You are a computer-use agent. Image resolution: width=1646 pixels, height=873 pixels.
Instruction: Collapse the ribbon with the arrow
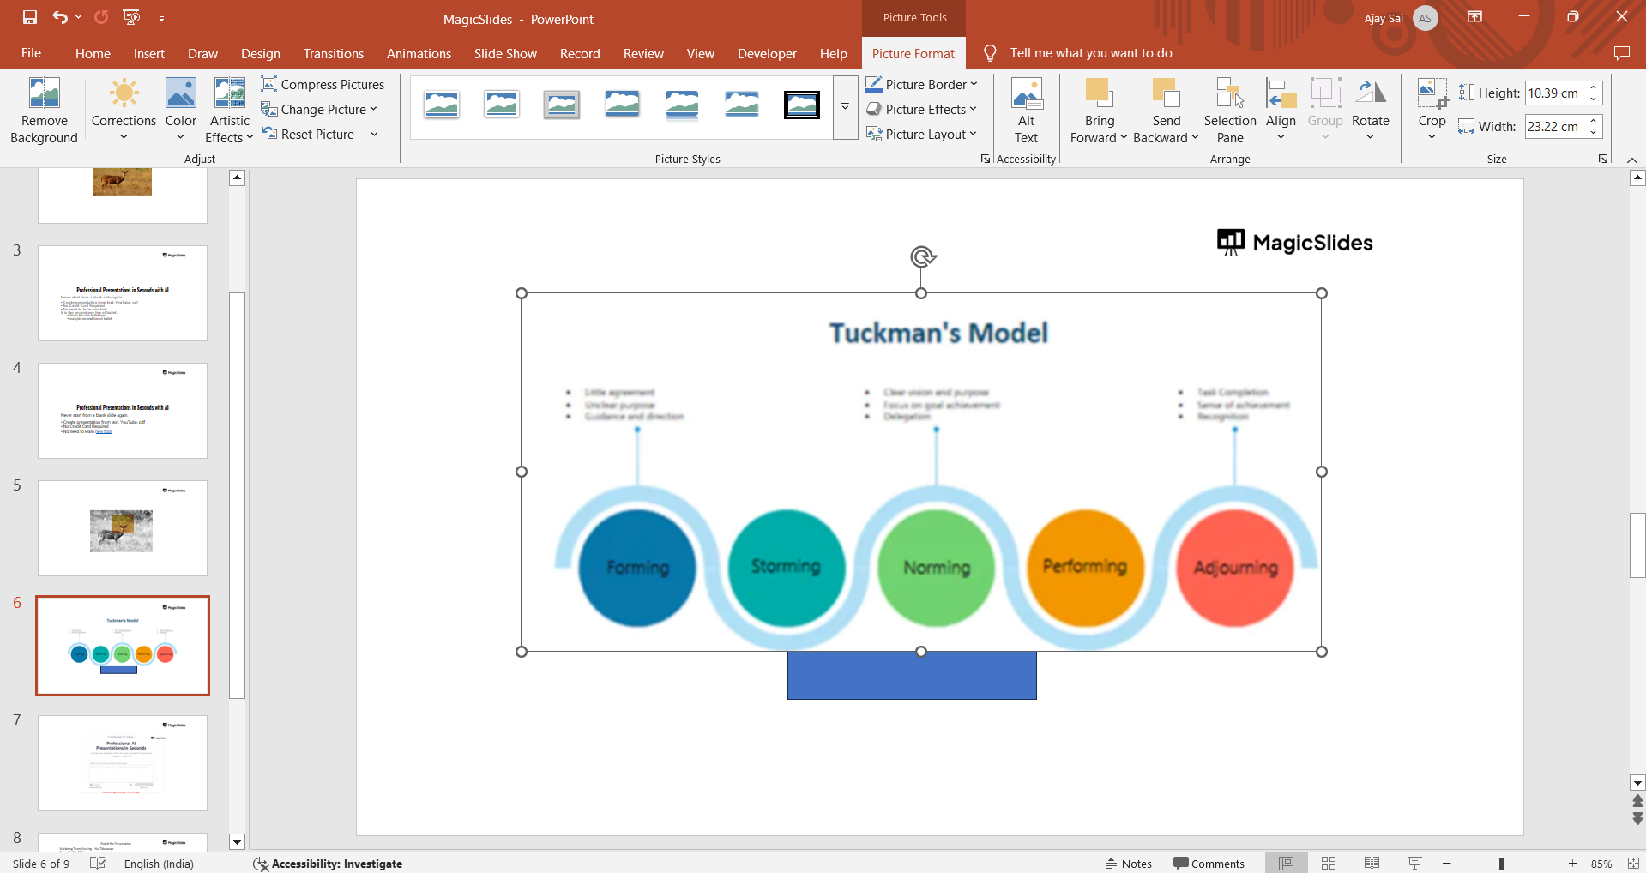[1631, 160]
